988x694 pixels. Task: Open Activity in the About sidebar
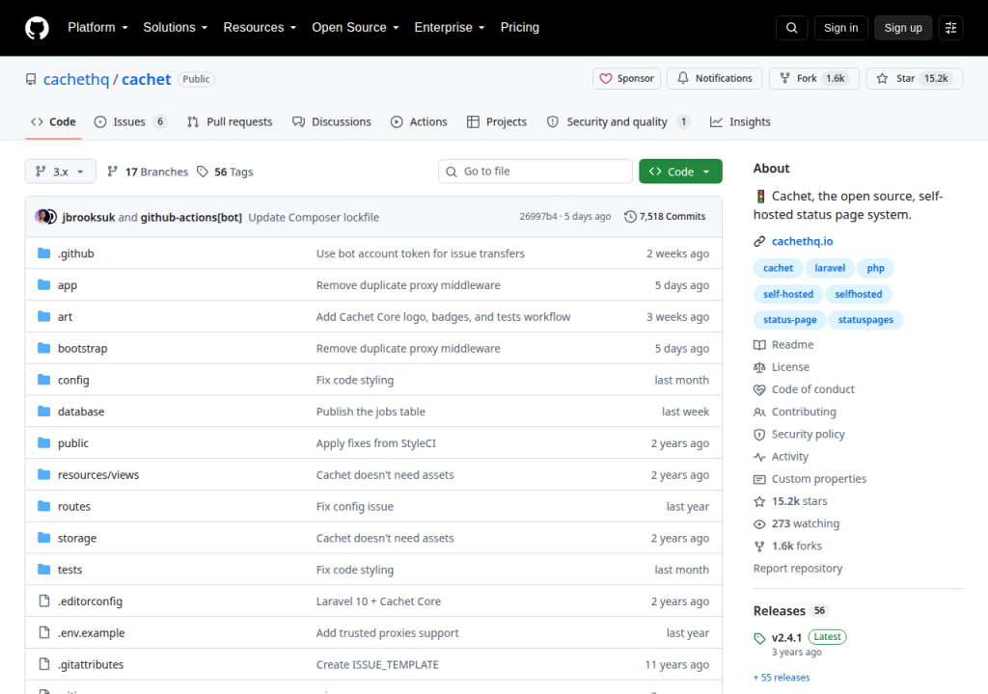[x=781, y=457]
